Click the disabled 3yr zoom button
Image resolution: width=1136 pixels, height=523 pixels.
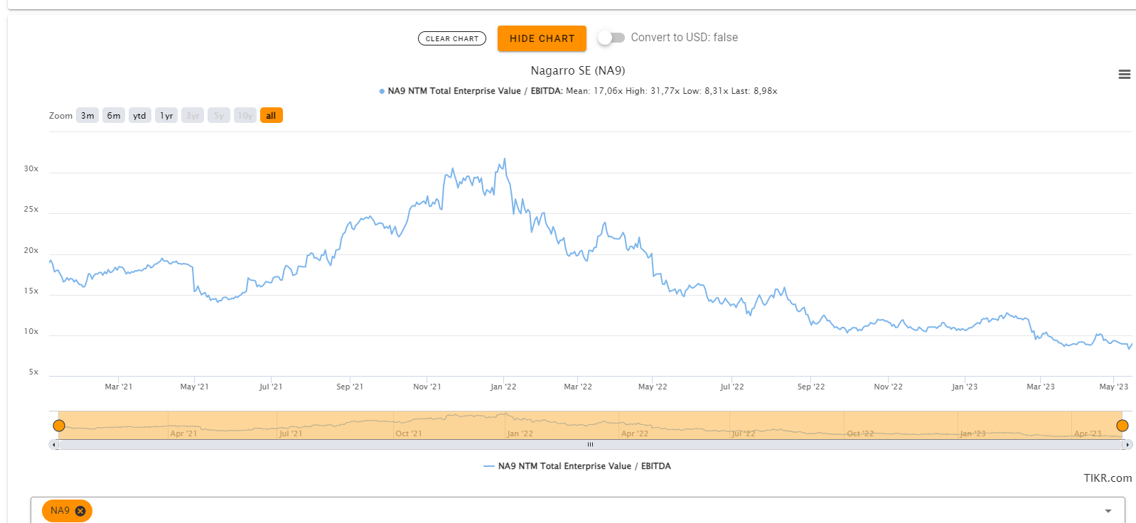(x=193, y=116)
